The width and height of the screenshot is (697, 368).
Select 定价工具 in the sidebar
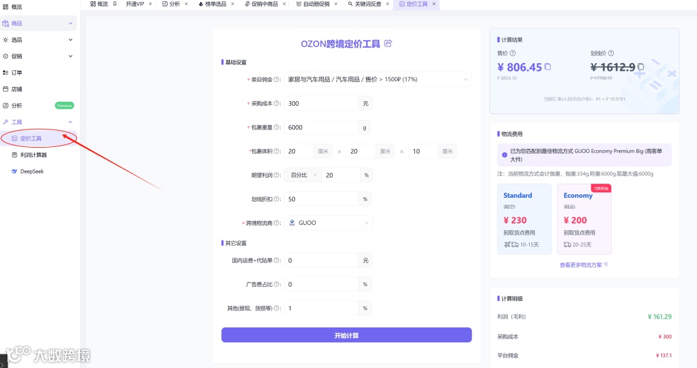tap(38, 139)
